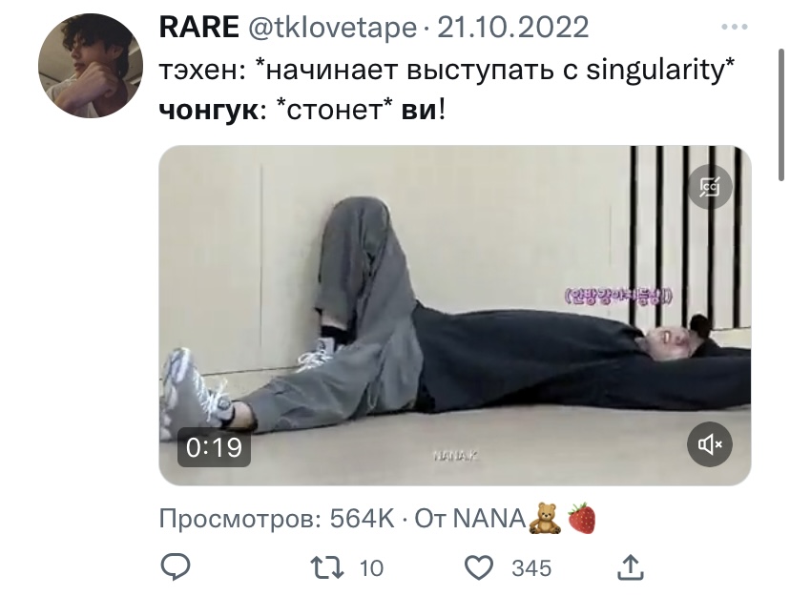Retweet using the arrows icon
Image resolution: width=790 pixels, height=596 pixels.
pos(327,567)
